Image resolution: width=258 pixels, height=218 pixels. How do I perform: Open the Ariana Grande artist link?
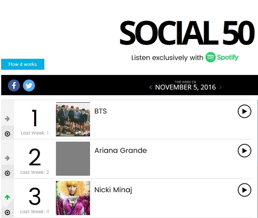click(121, 150)
